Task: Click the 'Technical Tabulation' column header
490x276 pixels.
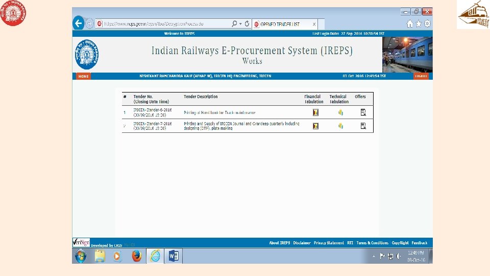Action: pos(339,99)
